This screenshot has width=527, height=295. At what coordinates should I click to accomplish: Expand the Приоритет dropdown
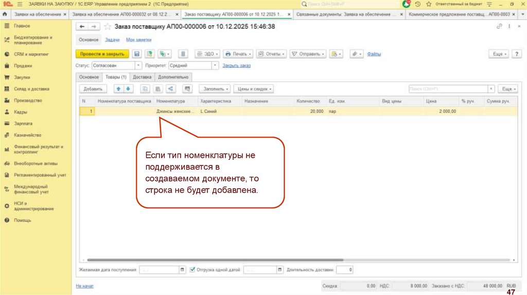pos(215,66)
